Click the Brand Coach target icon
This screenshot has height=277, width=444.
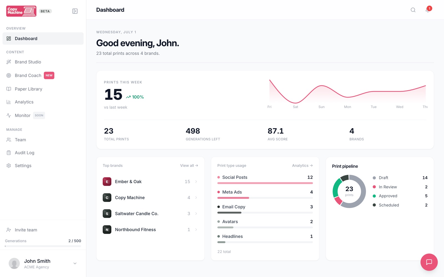tap(9, 75)
